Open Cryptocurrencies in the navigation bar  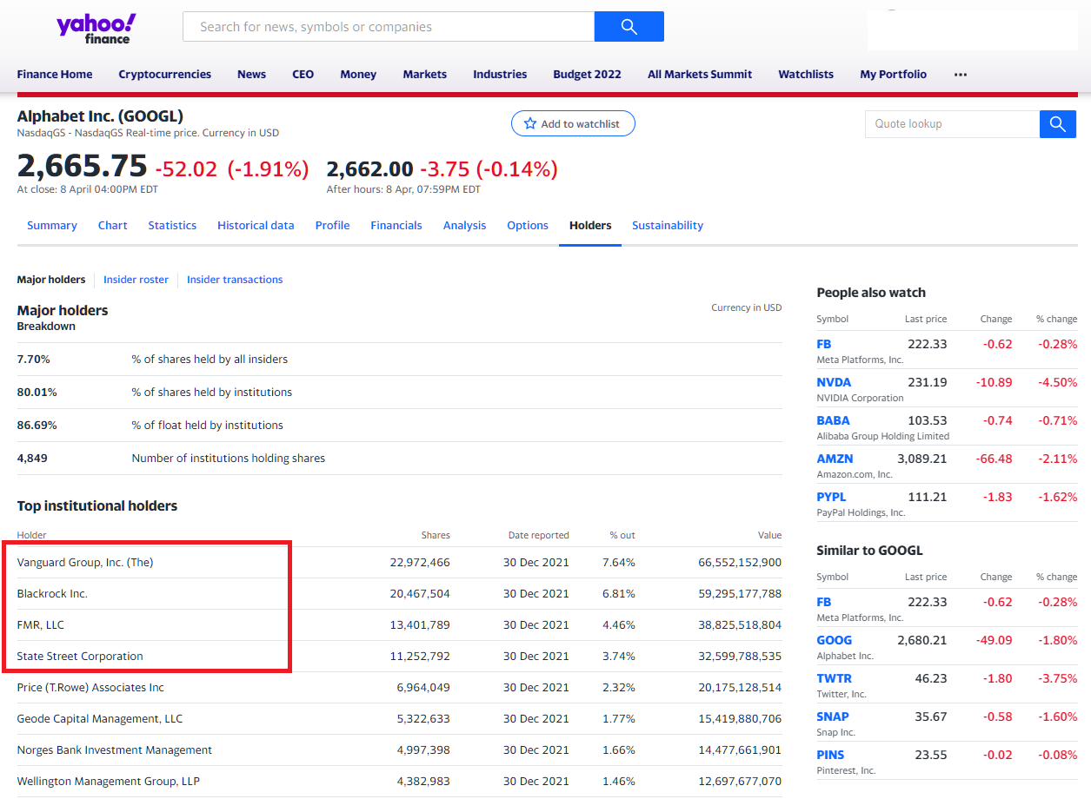point(165,75)
